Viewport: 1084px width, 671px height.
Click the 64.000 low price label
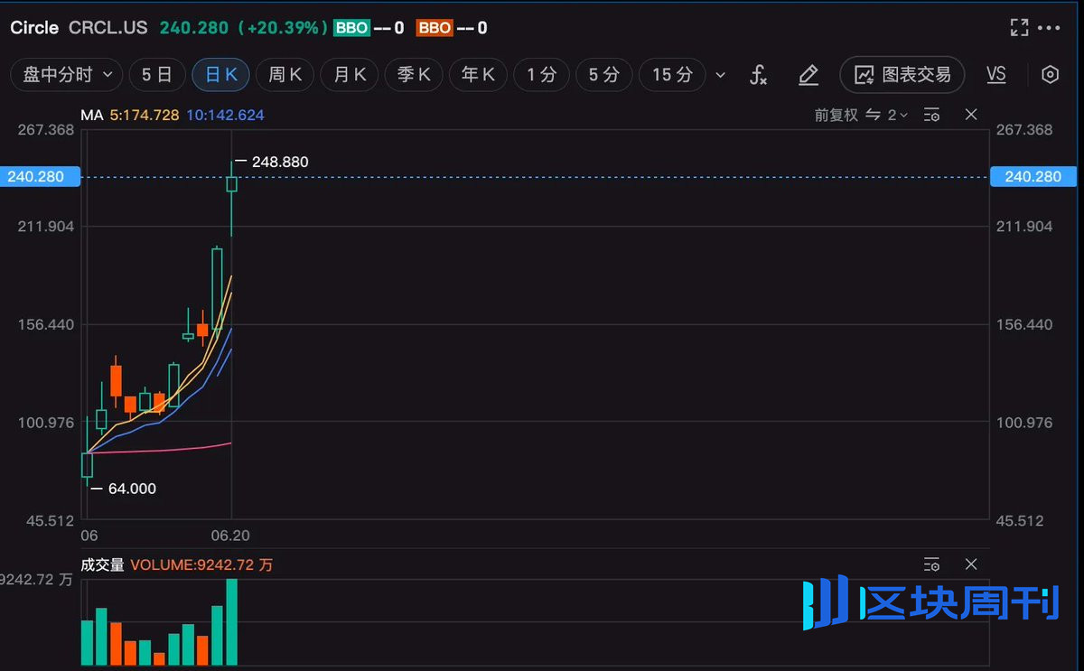click(132, 489)
